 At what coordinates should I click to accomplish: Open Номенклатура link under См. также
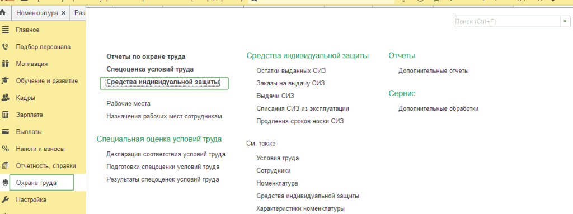point(277,183)
